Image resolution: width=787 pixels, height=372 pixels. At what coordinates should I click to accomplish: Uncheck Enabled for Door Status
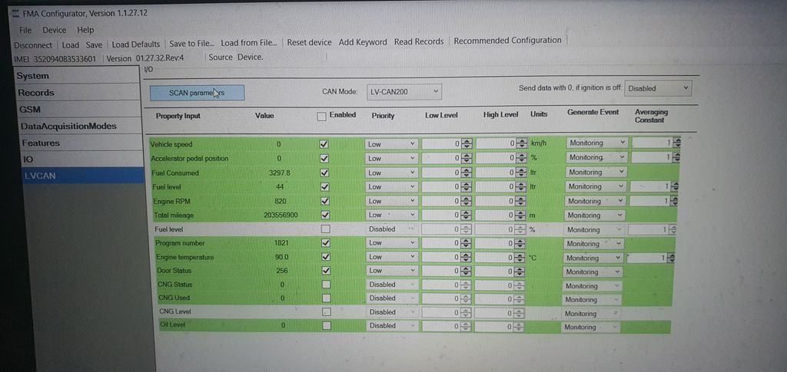pyautogui.click(x=326, y=270)
